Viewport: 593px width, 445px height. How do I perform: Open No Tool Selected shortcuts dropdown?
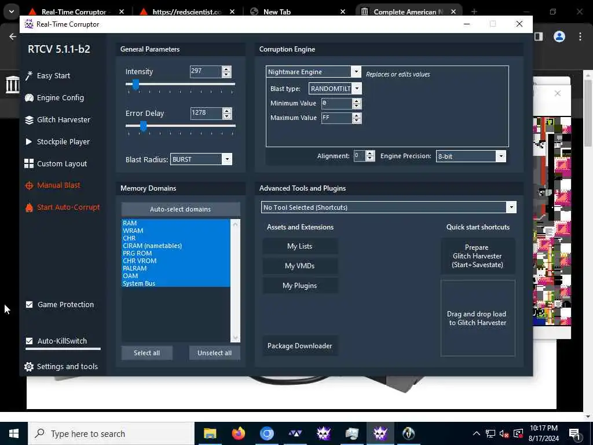pos(511,207)
